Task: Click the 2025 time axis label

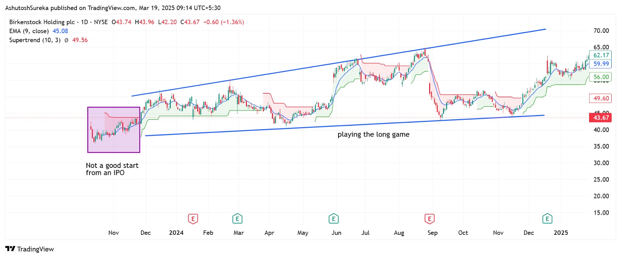Action: click(561, 233)
